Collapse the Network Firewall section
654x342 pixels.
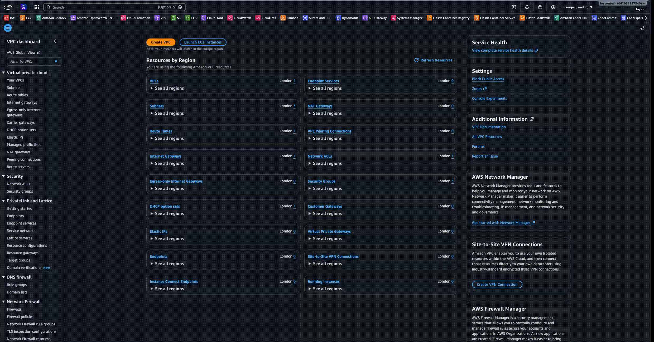coord(3,301)
